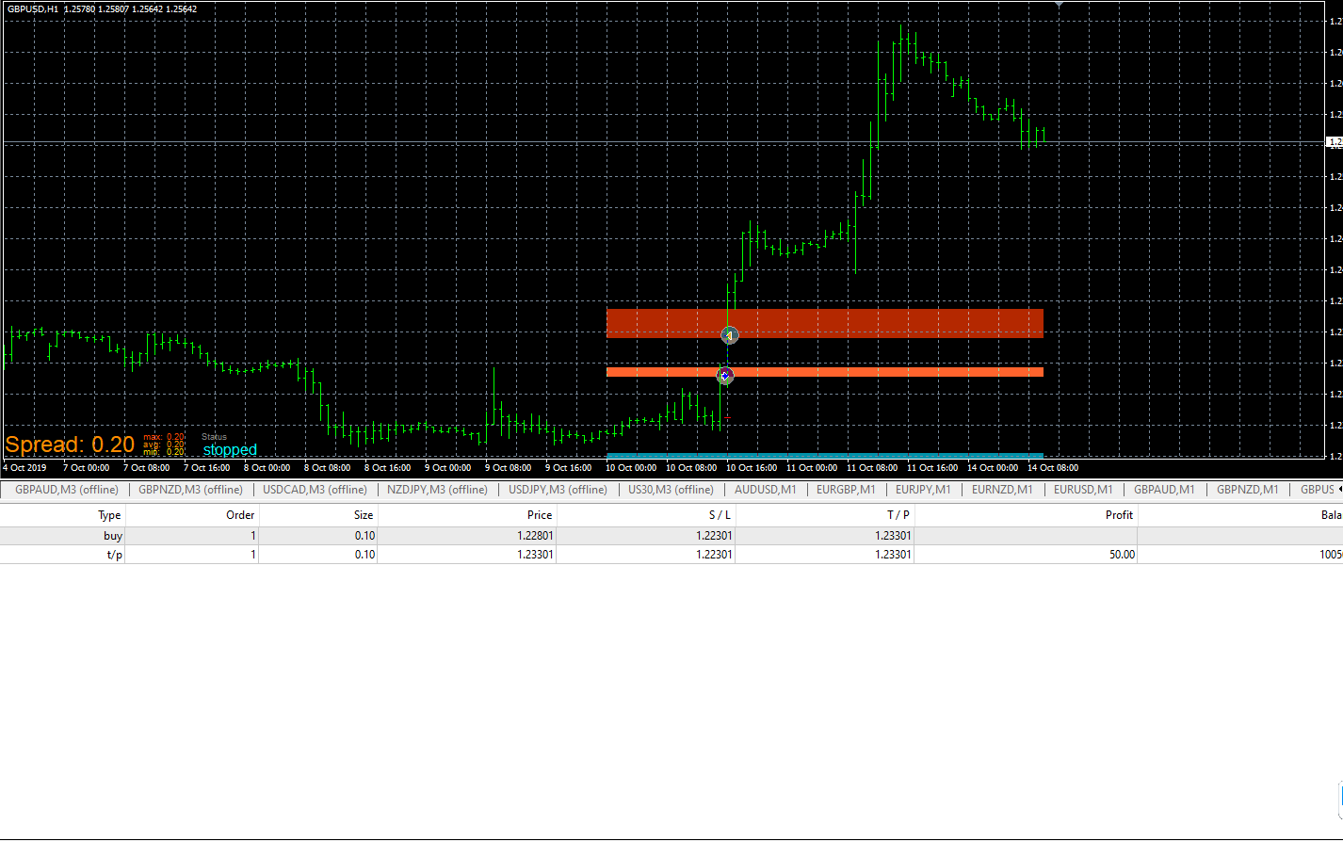Click the Type column header

tap(63, 515)
